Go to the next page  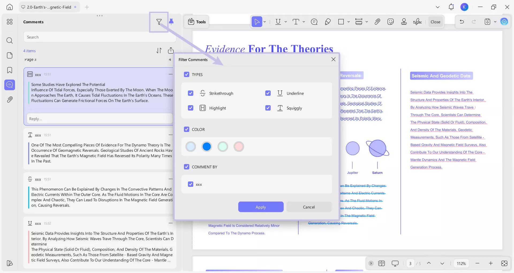[x=442, y=263]
